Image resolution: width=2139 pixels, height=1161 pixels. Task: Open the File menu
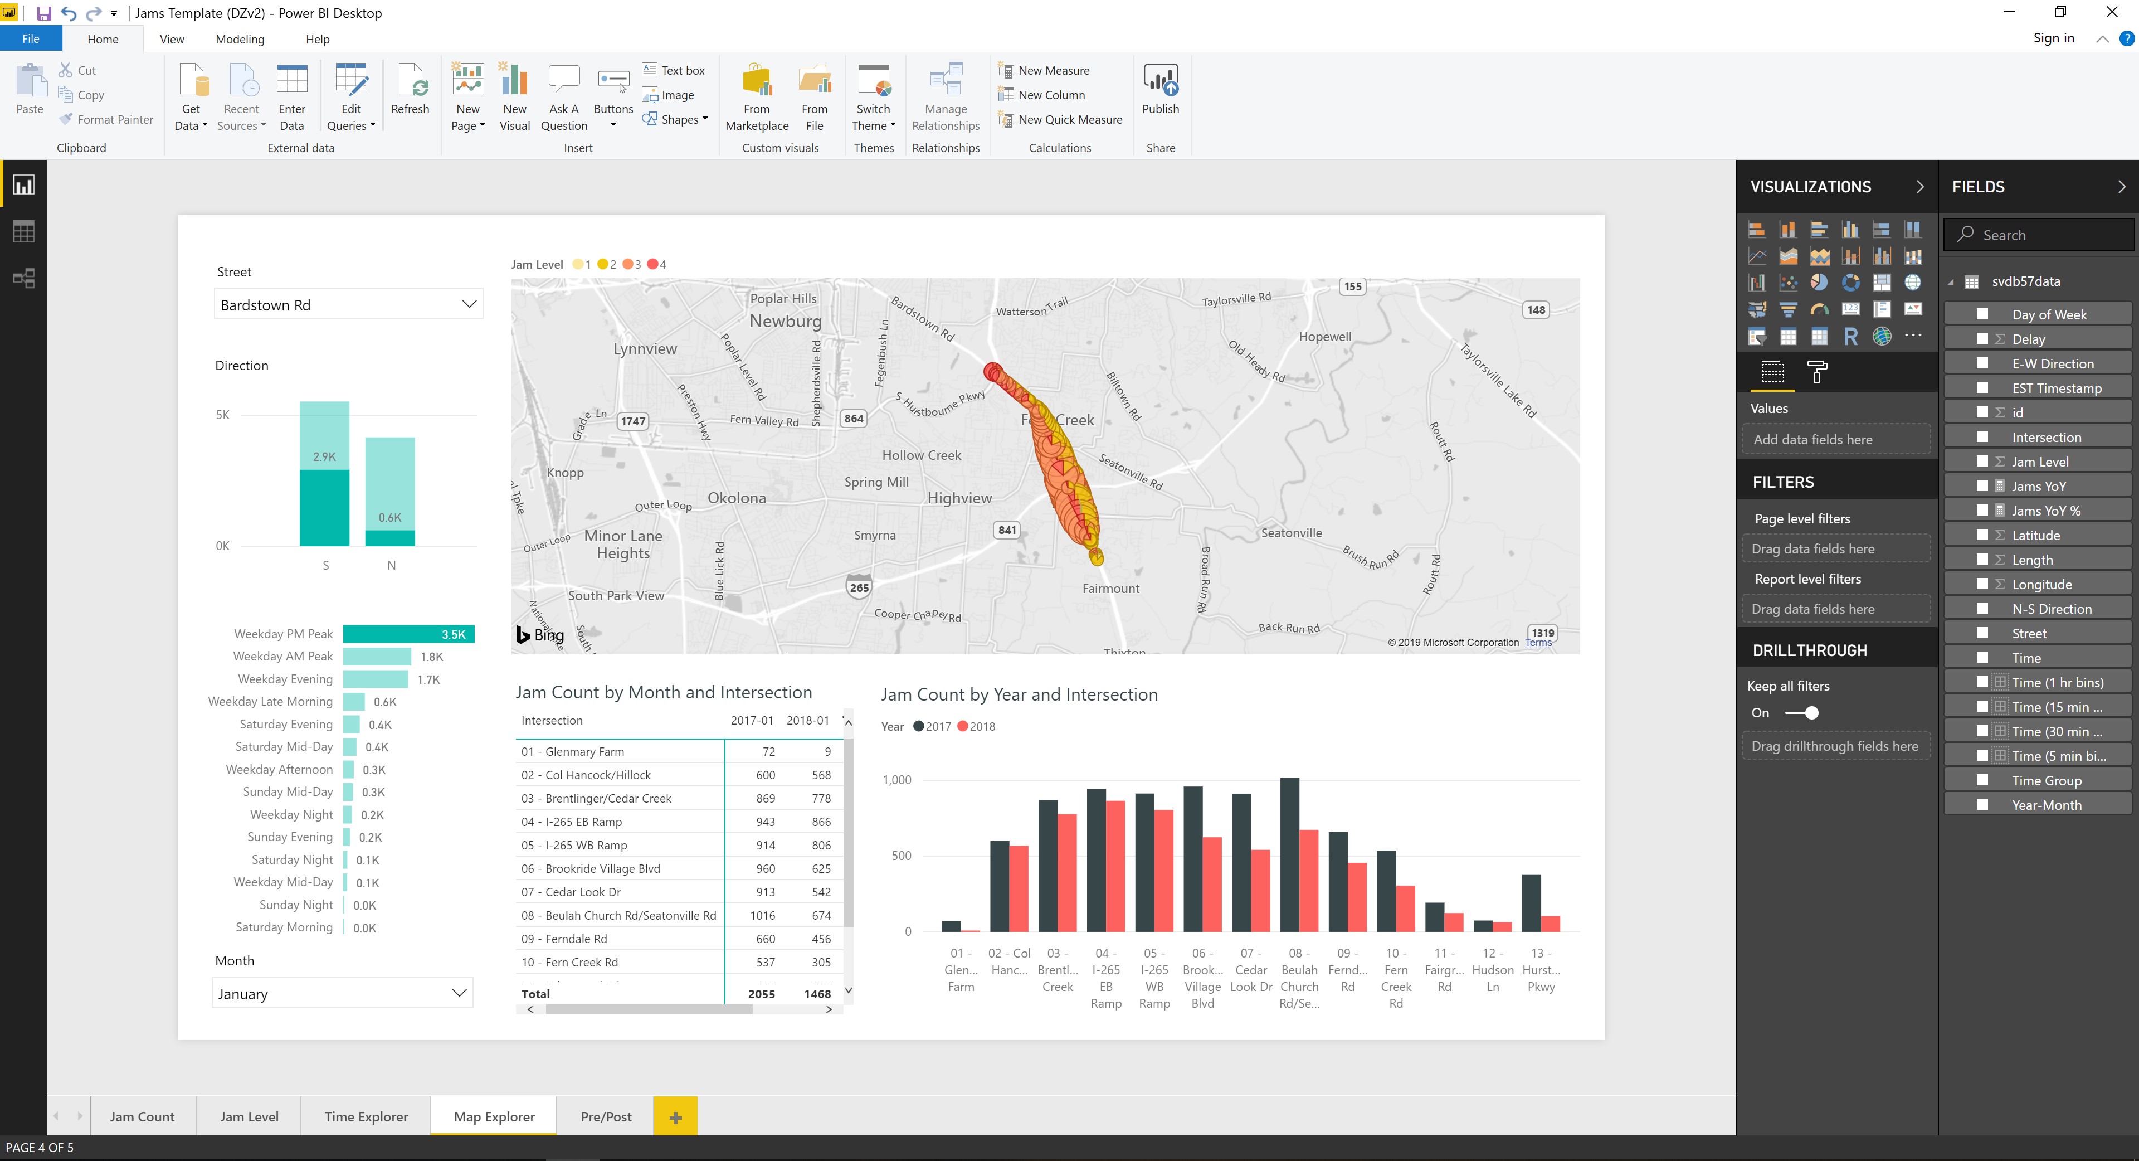[x=31, y=39]
